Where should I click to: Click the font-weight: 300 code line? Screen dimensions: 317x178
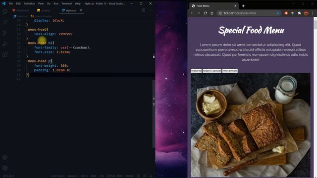click(x=51, y=66)
